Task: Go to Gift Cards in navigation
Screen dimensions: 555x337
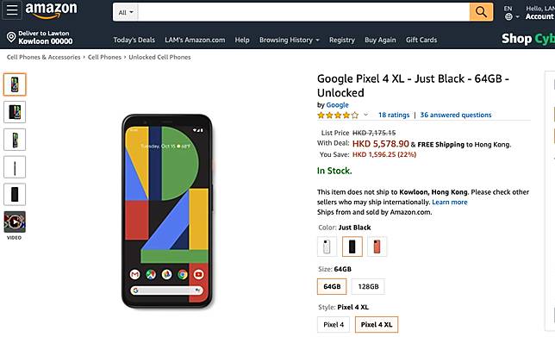Action: click(421, 40)
